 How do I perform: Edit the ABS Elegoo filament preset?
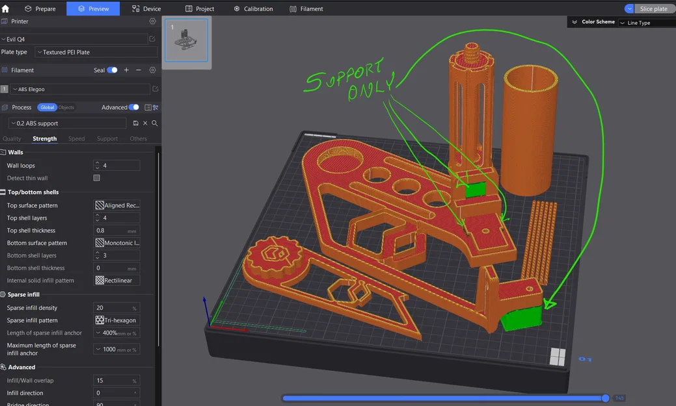tap(155, 89)
